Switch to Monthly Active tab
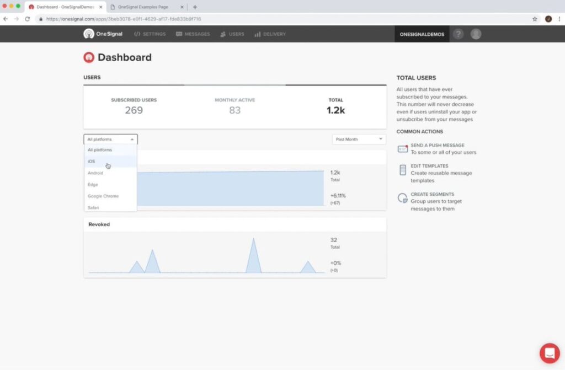Viewport: 565px width, 370px height. coord(234,106)
